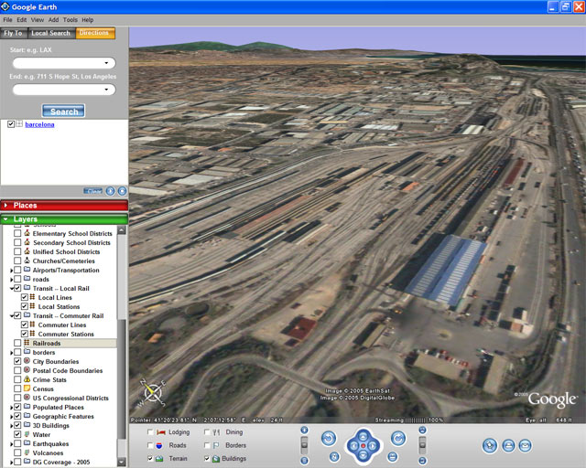Switch to the Fly To tab
Screen dimensions: 586x468
click(x=13, y=33)
